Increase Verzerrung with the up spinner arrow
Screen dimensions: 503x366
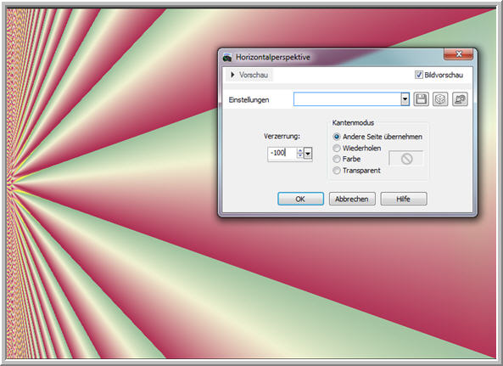pos(300,150)
